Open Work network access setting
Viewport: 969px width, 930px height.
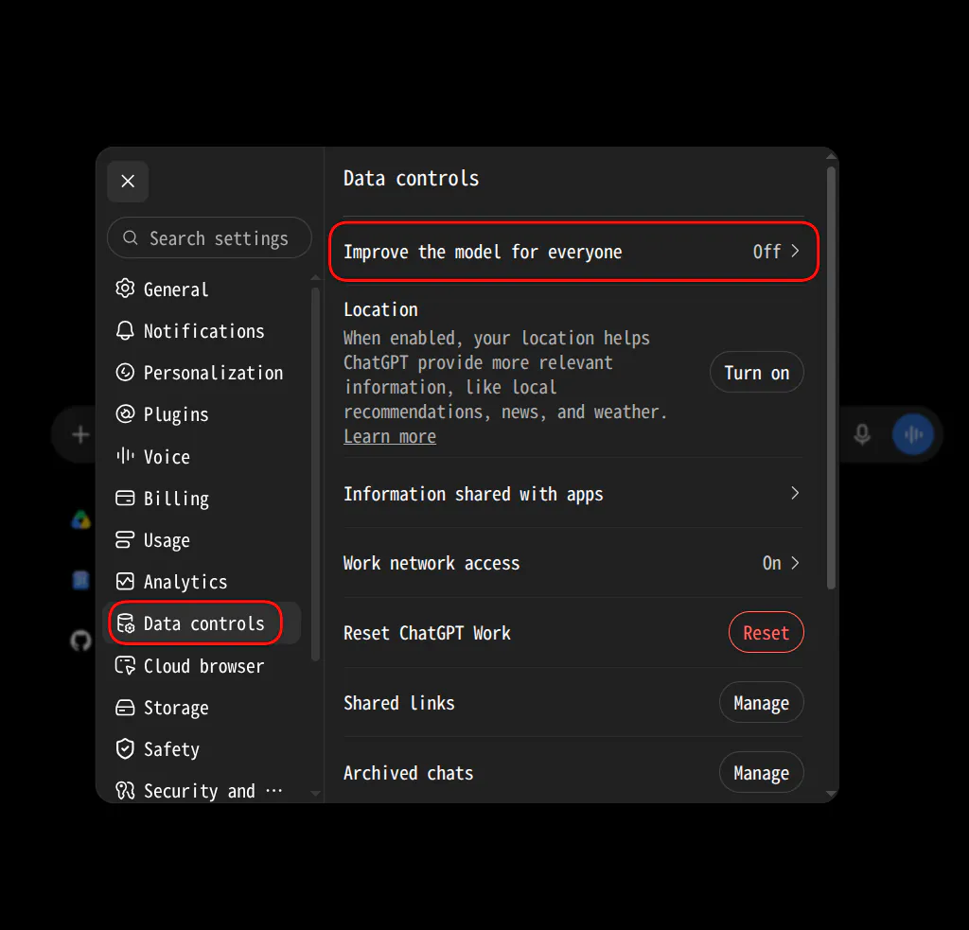point(573,563)
